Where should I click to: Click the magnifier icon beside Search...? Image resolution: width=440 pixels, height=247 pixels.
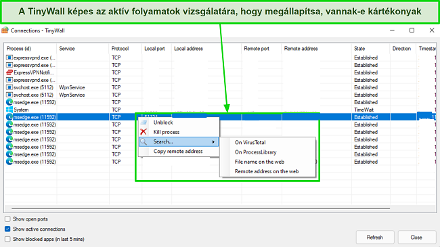(144, 141)
